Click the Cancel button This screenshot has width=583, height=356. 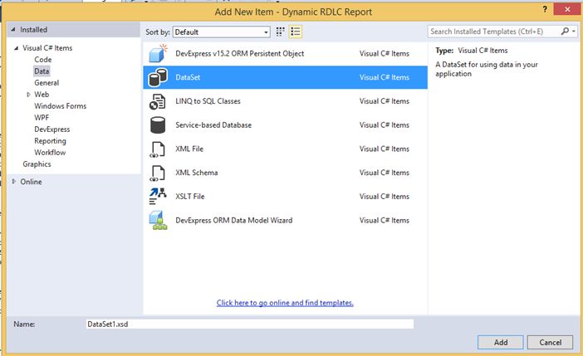point(551,342)
